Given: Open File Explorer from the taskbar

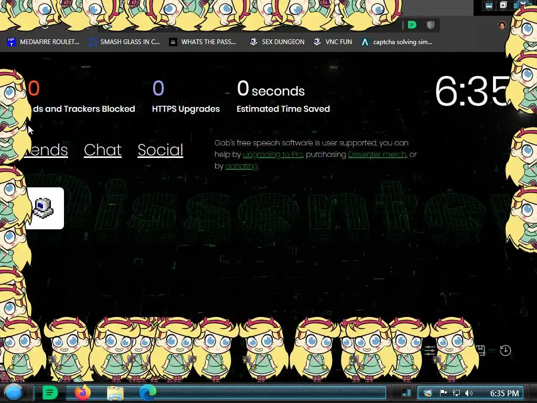Looking at the screenshot, I should tap(115, 393).
